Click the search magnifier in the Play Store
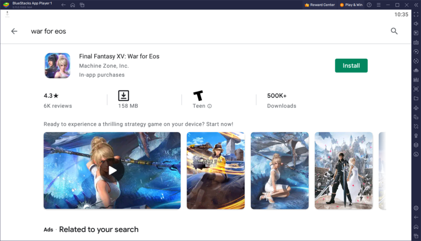The width and height of the screenshot is (421, 241). point(394,31)
